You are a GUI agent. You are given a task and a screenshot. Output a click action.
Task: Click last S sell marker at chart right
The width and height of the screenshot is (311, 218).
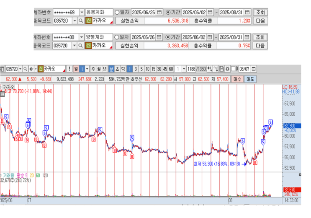(270, 122)
